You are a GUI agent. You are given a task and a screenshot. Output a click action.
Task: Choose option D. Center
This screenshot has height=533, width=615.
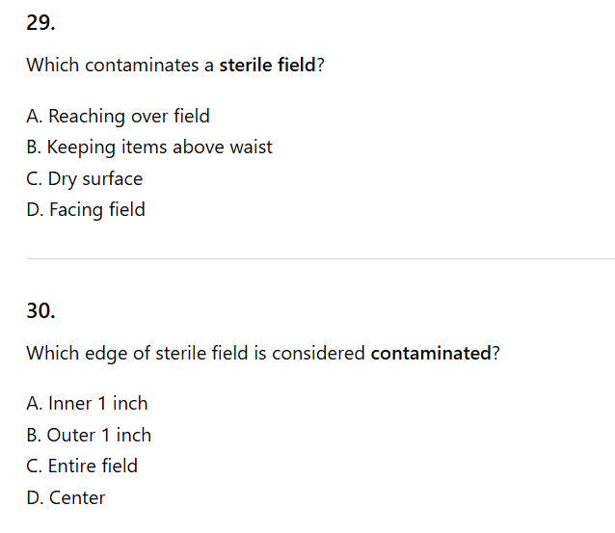(x=66, y=497)
